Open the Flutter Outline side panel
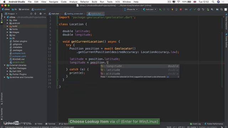Viewport: 228px width, 128px height. click(227, 40)
